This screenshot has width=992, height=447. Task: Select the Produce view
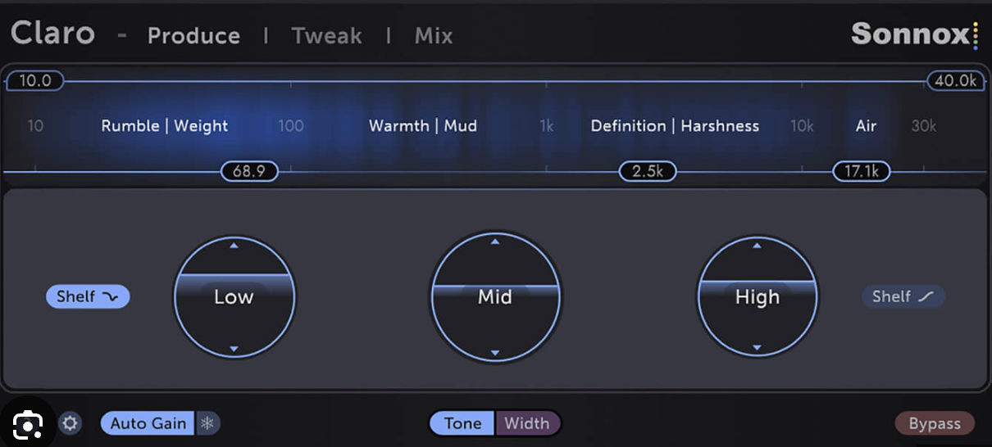click(193, 36)
